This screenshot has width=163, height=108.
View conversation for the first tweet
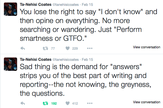click(x=147, y=47)
